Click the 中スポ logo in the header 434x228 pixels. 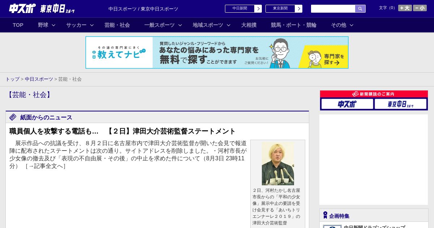click(22, 8)
